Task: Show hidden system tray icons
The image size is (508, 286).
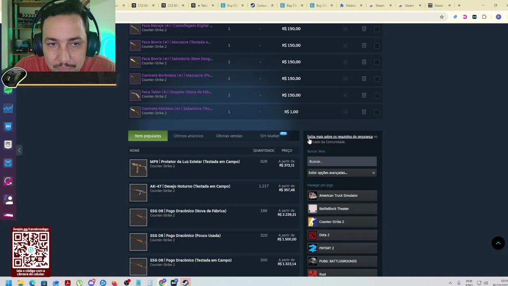Action: click(x=450, y=283)
